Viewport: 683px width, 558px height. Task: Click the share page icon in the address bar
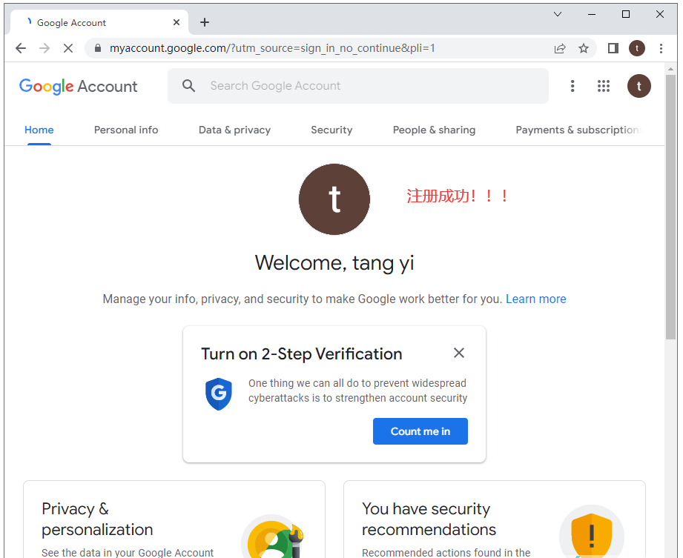point(560,48)
